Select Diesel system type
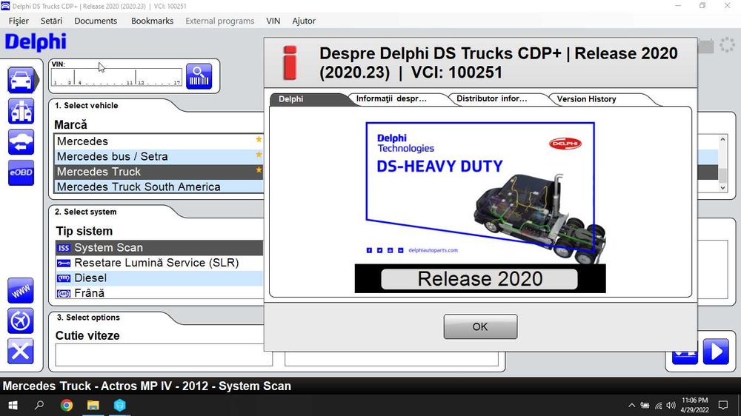741x416 pixels. click(159, 278)
